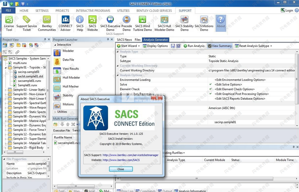Visit SACS Website from ribbon

click(x=93, y=23)
